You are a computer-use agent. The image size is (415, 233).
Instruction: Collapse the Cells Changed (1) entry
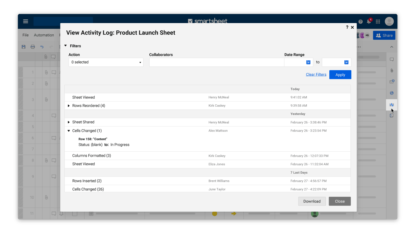pyautogui.click(x=69, y=131)
